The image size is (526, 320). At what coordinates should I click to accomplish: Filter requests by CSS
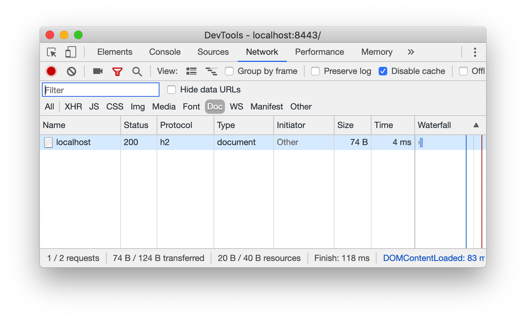[x=115, y=107]
